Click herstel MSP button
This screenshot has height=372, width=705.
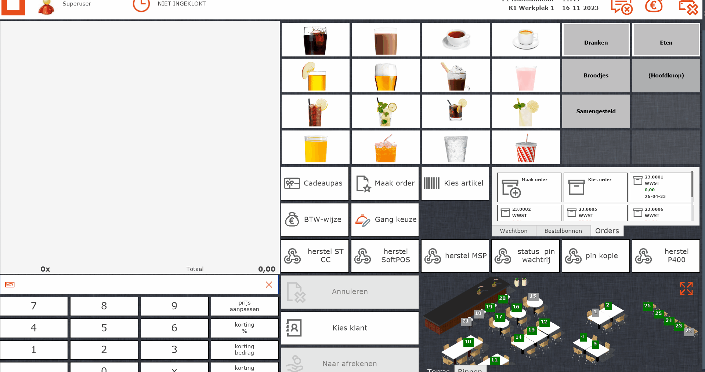click(455, 256)
